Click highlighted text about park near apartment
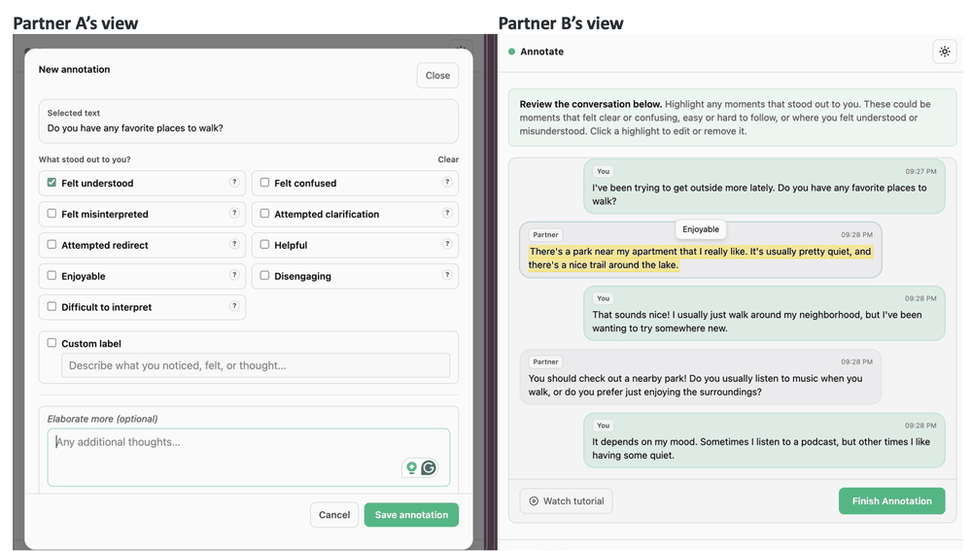 point(700,258)
